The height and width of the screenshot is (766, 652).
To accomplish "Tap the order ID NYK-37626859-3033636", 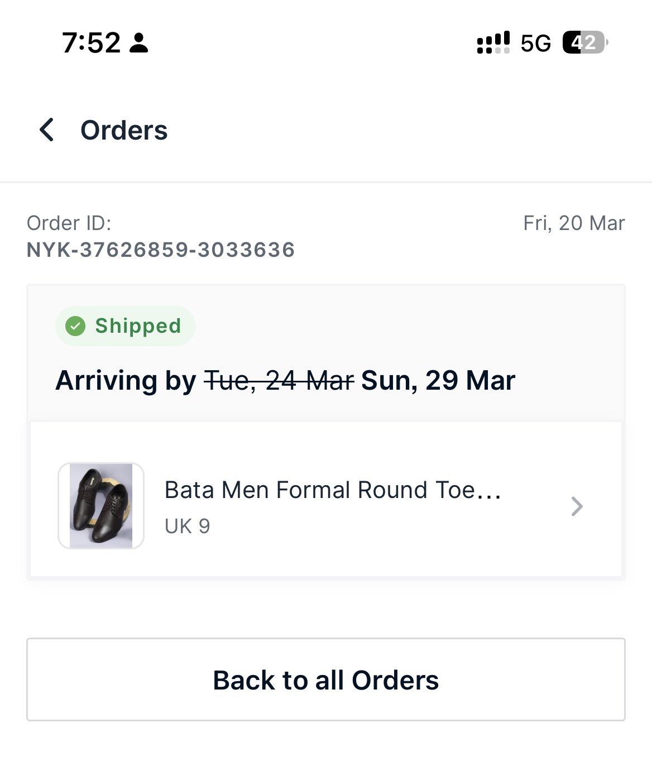I will (x=161, y=250).
